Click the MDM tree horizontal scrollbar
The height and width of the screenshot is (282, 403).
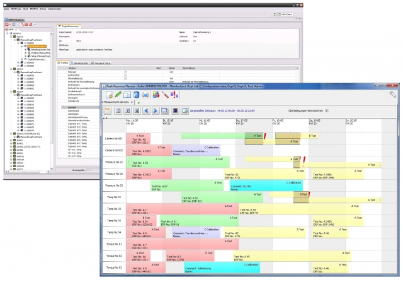[28, 172]
